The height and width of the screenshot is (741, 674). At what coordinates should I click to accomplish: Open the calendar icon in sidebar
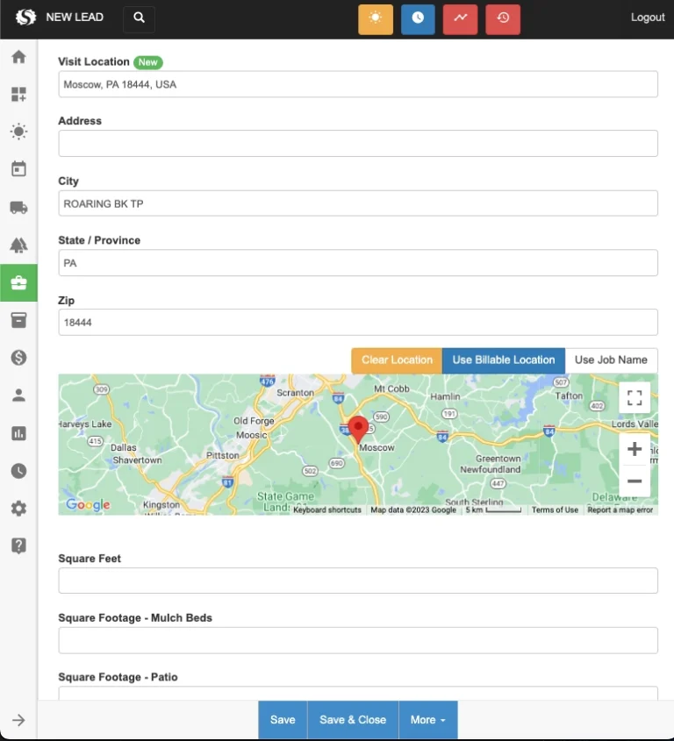(x=18, y=169)
